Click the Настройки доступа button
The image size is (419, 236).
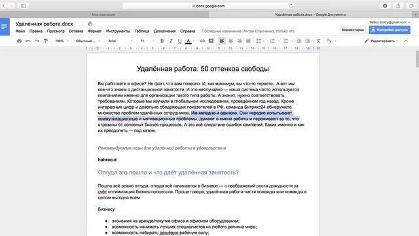(390, 30)
